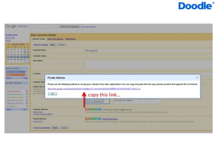Collapse the My calendars section

tap(7, 69)
